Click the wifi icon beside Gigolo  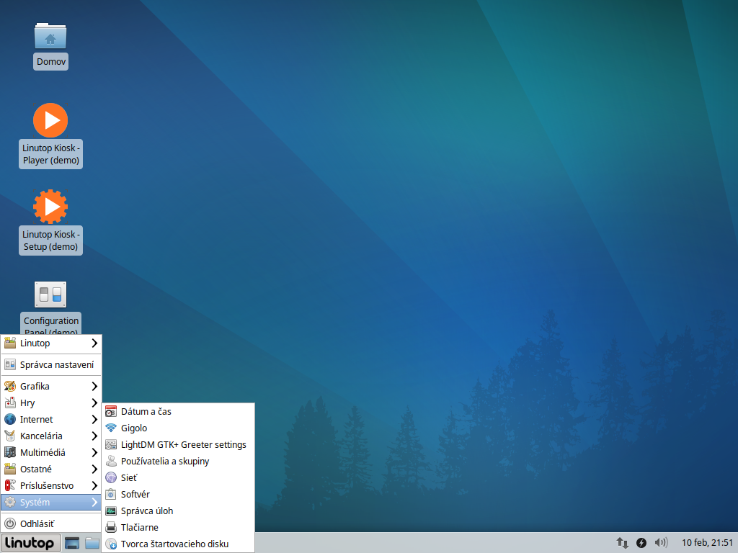pos(111,428)
